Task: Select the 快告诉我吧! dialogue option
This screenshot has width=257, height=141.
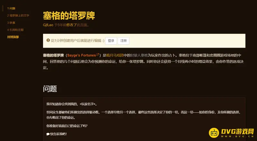Action: 58,134
